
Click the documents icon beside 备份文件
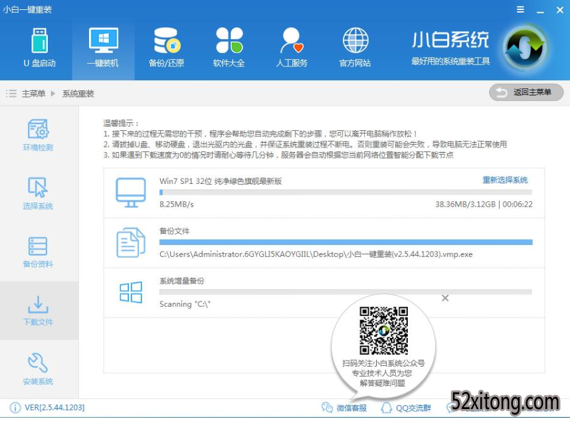(130, 242)
